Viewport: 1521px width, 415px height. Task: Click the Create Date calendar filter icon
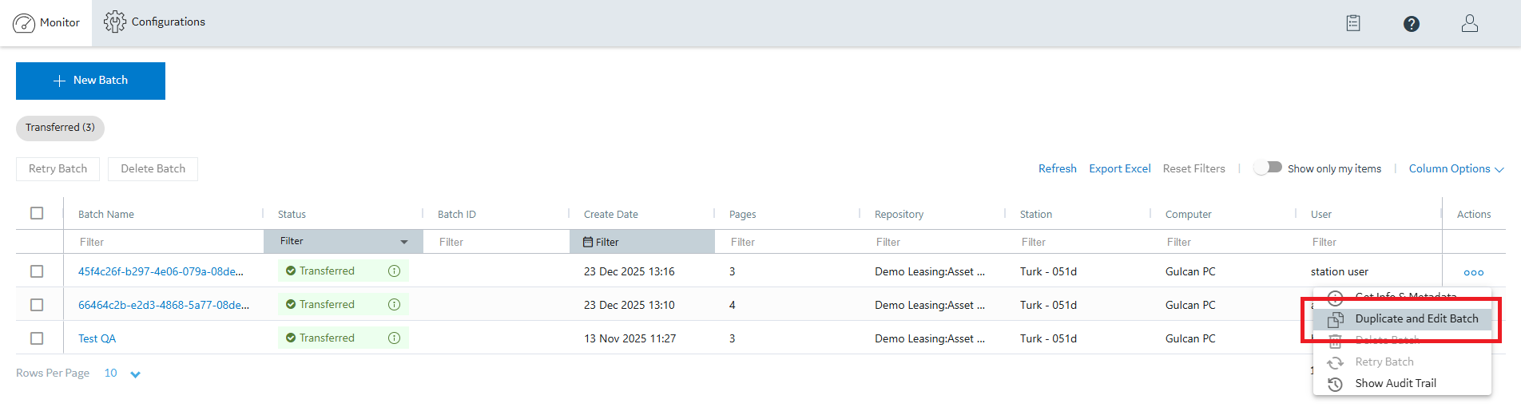pos(588,242)
